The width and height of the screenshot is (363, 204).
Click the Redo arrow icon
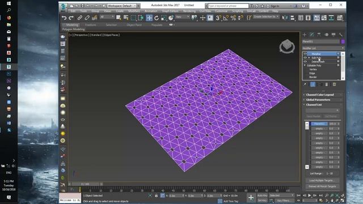[71, 18]
